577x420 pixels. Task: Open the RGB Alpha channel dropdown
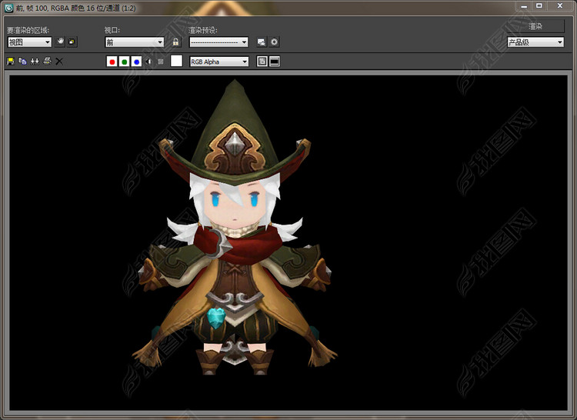220,62
